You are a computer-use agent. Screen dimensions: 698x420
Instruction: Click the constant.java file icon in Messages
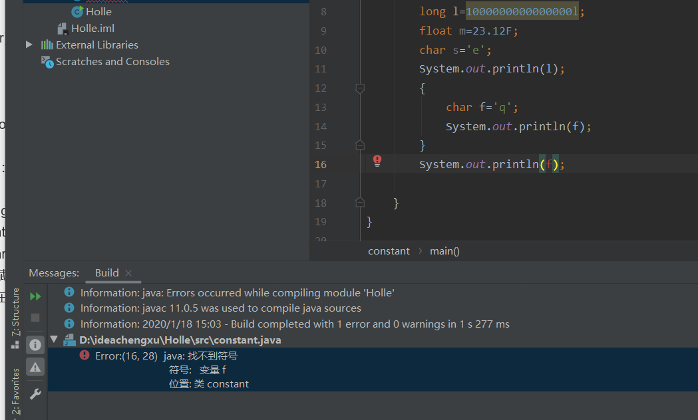[x=69, y=340]
